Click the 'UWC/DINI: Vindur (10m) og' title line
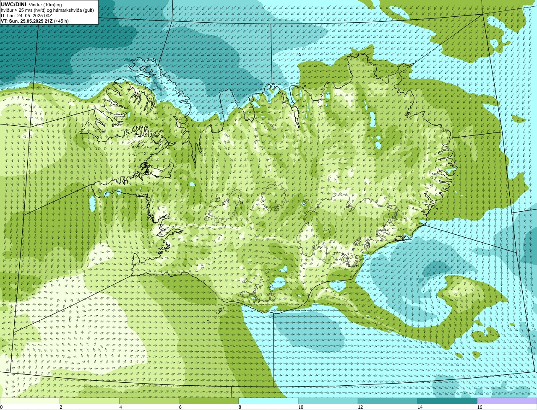 point(31,4)
